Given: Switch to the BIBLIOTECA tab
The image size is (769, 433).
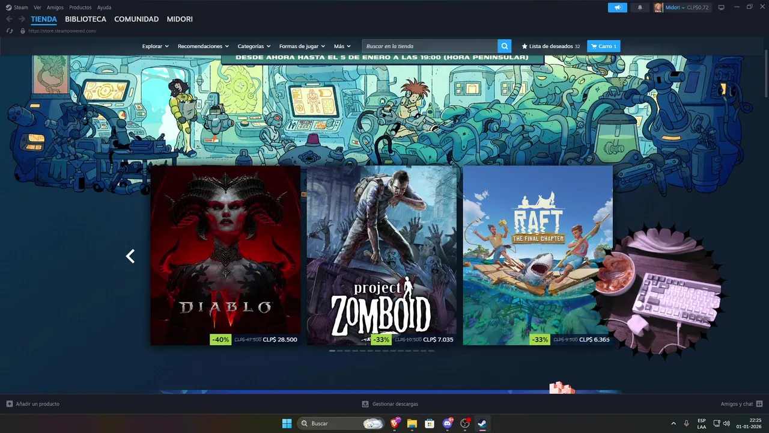Looking at the screenshot, I should (85, 19).
